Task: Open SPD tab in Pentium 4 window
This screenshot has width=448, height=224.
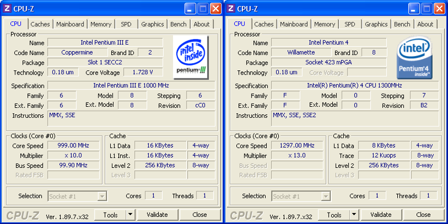Action: click(350, 25)
